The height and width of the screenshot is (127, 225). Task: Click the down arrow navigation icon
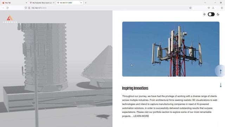pos(221,85)
